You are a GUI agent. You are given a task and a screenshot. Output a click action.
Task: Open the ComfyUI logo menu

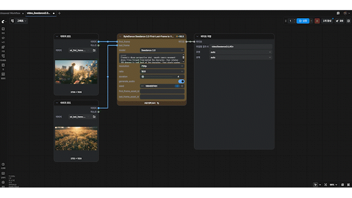pyautogui.click(x=3, y=21)
